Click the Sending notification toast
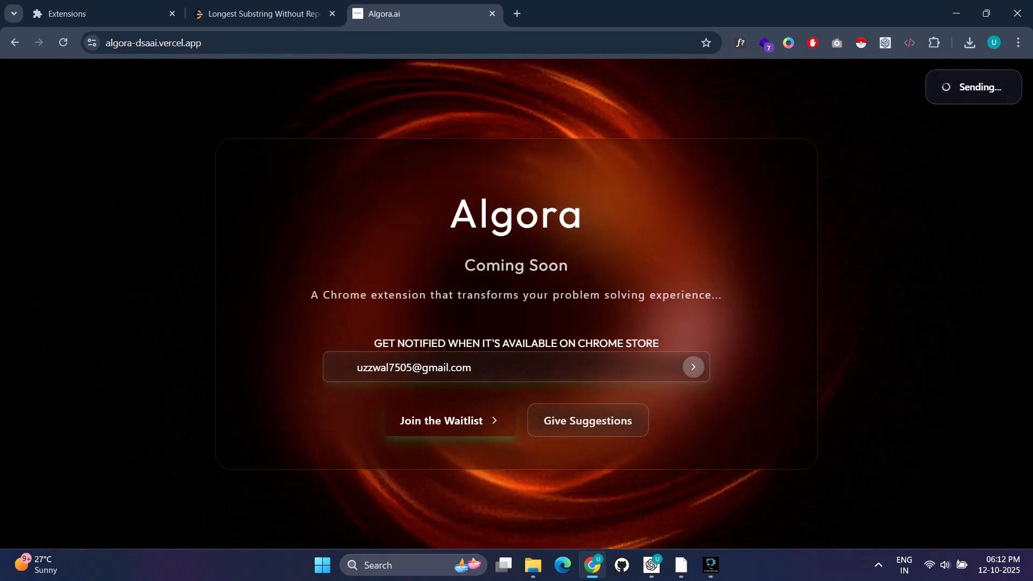This screenshot has width=1033, height=581. click(973, 87)
